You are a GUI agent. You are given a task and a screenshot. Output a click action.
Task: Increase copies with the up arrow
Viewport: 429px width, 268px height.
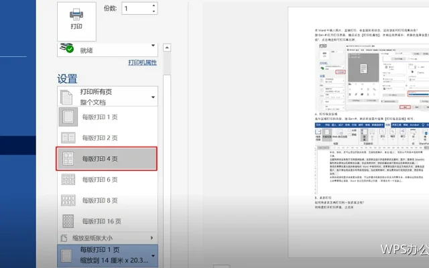[154, 5]
